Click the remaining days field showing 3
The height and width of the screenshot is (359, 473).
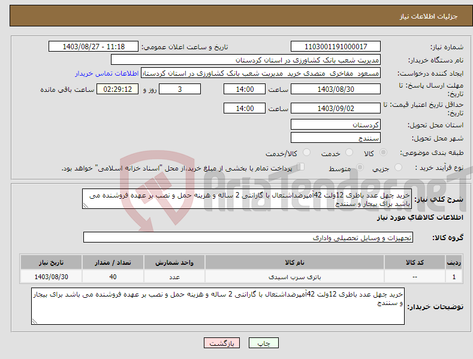(180, 89)
